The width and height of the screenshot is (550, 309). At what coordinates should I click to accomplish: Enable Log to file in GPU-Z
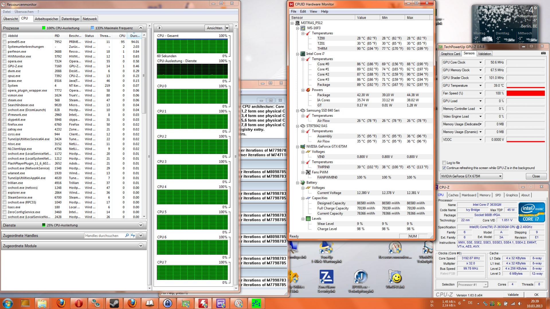coord(444,163)
